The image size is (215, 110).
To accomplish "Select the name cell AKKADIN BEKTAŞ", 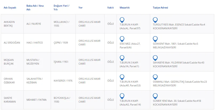I will pos(9,24).
